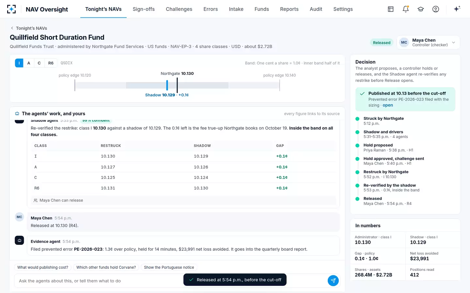The image size is (470, 293).
Task: Open the sparkle AI assistant icon
Action: pyautogui.click(x=457, y=9)
